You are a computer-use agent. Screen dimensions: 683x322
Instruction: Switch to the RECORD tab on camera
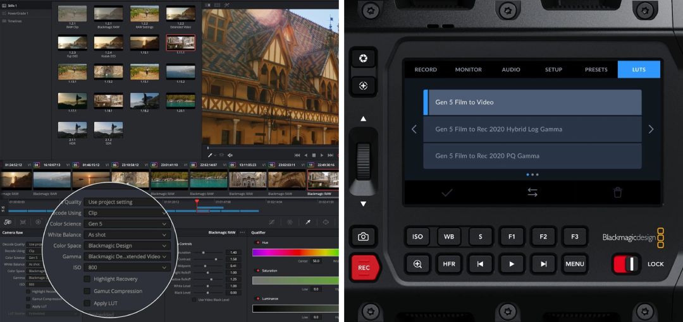[426, 69]
